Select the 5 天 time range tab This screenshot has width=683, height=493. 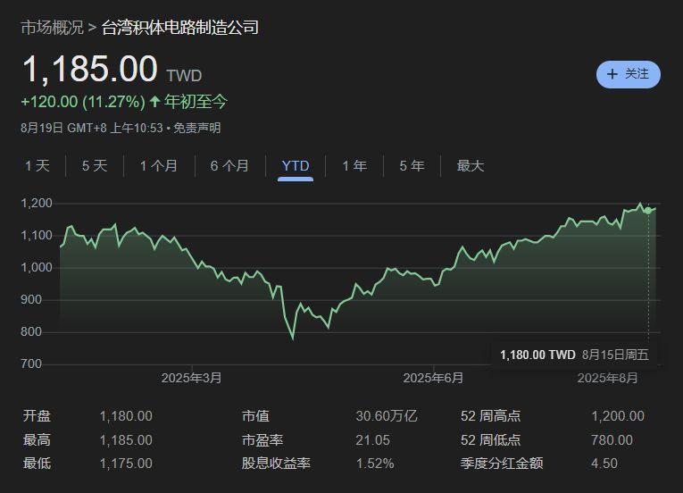(x=95, y=165)
